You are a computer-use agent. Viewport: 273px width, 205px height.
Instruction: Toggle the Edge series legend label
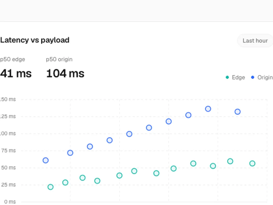[x=238, y=78]
